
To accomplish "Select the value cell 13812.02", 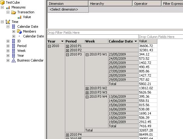I will coord(148,88).
